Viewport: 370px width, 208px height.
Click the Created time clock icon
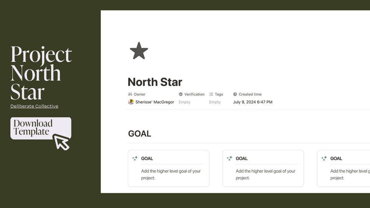235,94
